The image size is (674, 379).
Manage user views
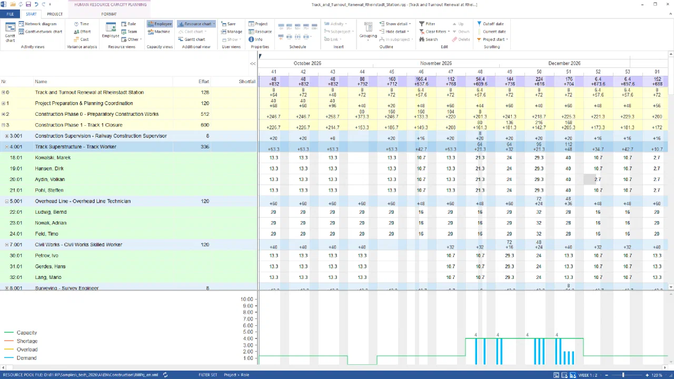click(231, 32)
